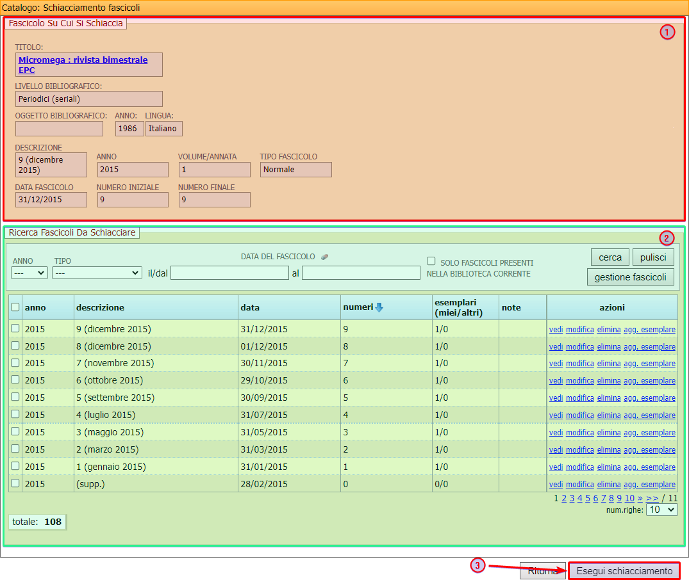689x580 pixels.
Task: Go to page 5 in the pagination
Action: point(588,498)
